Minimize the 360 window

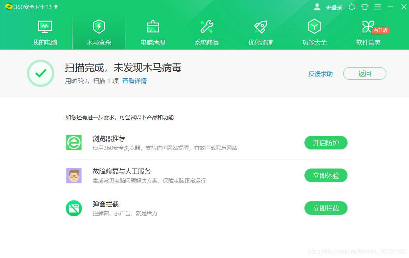390,7
